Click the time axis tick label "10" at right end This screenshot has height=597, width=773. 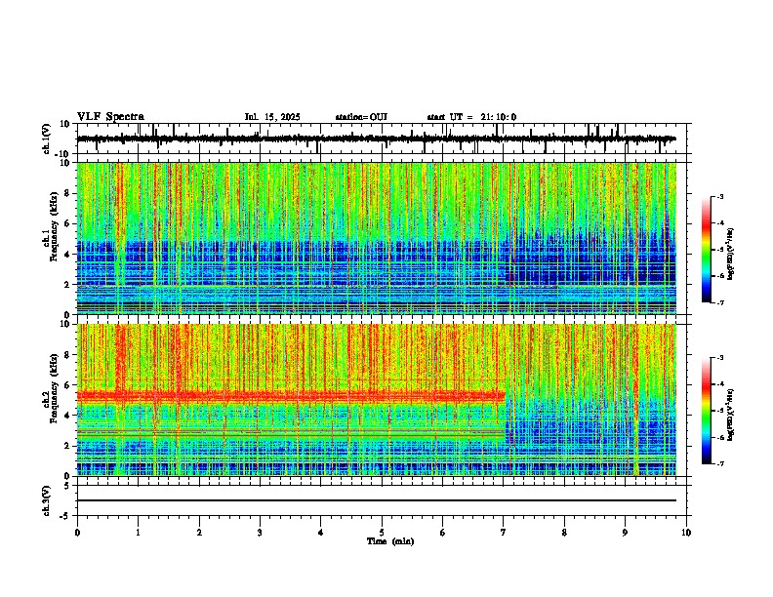click(x=686, y=533)
